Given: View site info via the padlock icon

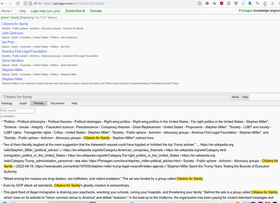Looking at the screenshot, I should click(31, 3).
